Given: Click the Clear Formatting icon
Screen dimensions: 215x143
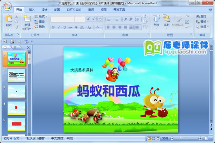Looking at the screenshot, I should point(100,19).
